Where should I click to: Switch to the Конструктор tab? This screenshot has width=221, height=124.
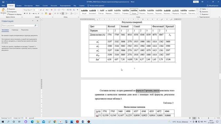click(x=28, y=6)
